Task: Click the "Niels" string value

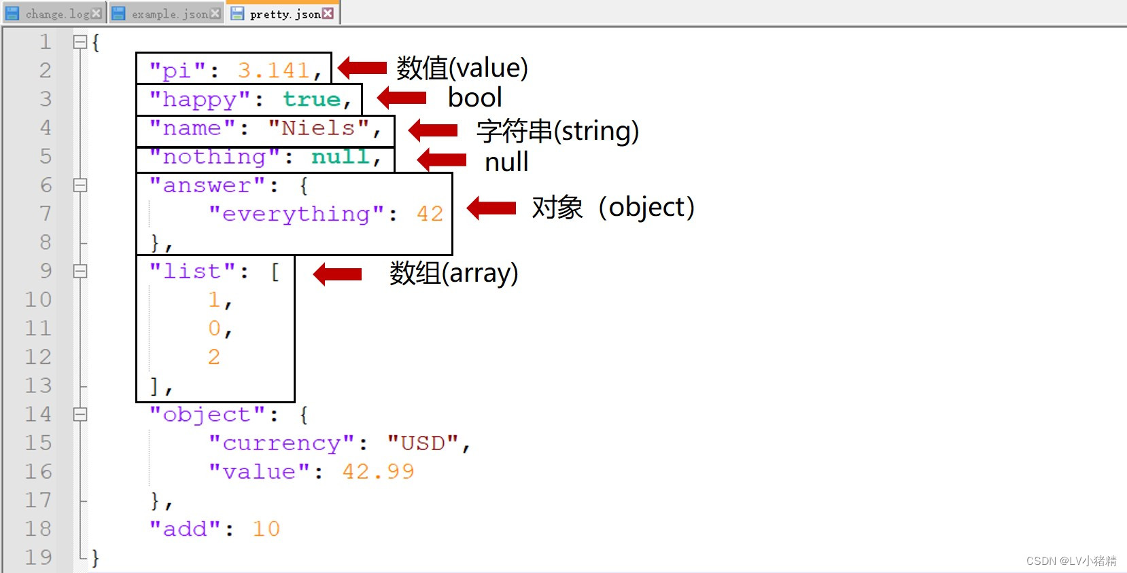Action: coord(319,128)
